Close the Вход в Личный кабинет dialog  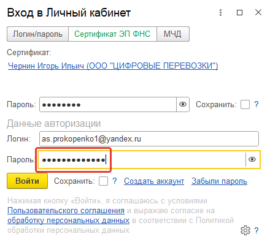pos(258,12)
